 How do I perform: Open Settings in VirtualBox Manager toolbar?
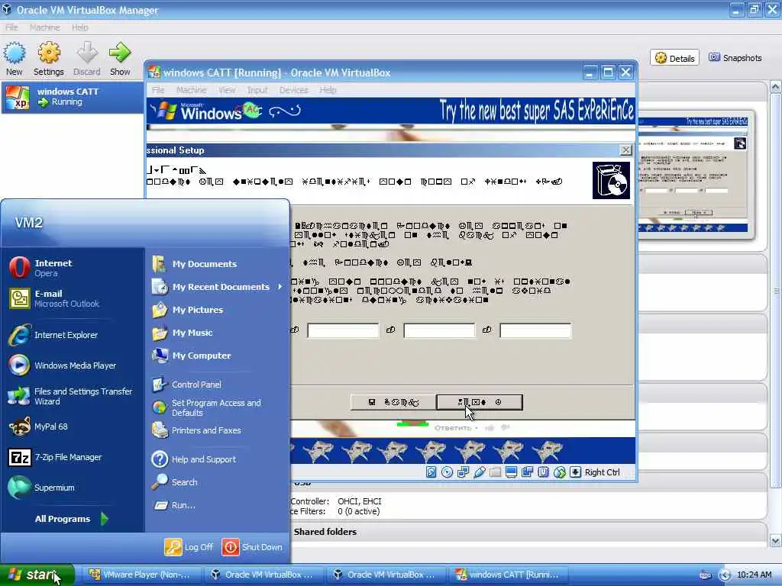[x=48, y=59]
